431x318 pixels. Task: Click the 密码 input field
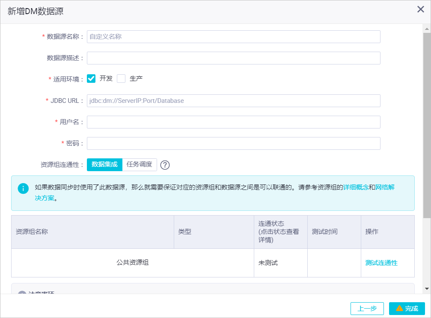pyautogui.click(x=234, y=143)
